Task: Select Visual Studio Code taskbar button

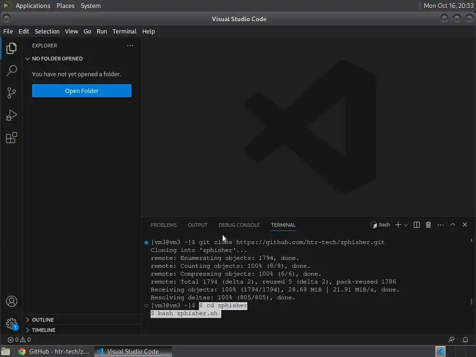Action: point(133,351)
